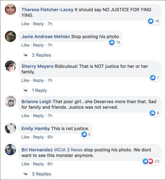Viewport: 166px width, 180px height.
Task: Like Theresa Fletcher-Lacey's comment
Action: (x=25, y=24)
